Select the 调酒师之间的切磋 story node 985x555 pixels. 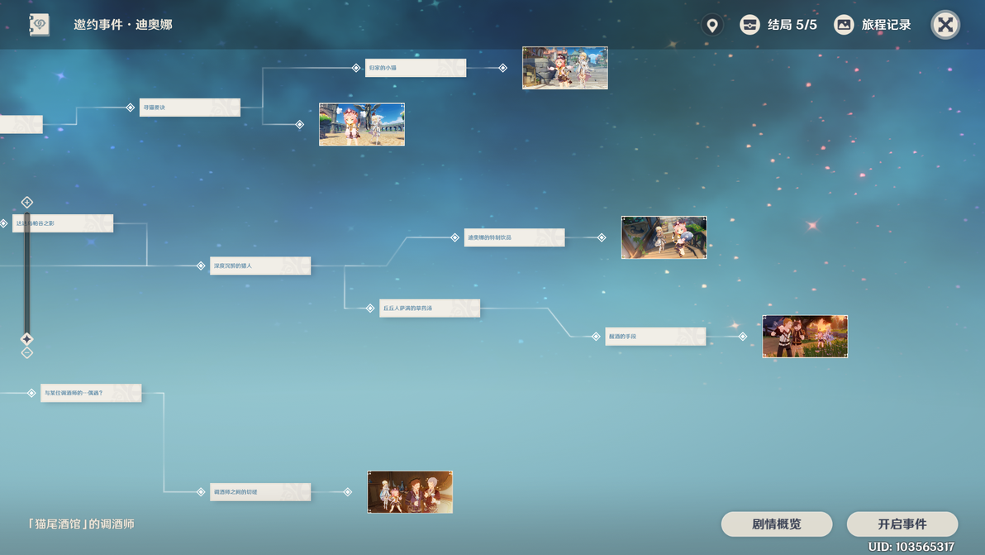(x=260, y=492)
